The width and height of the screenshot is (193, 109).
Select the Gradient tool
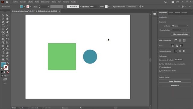tap(7, 46)
